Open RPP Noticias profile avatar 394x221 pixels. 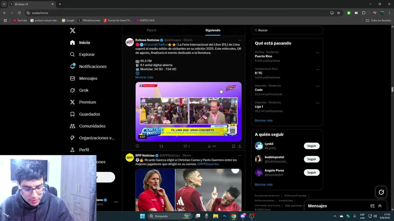pos(130,158)
